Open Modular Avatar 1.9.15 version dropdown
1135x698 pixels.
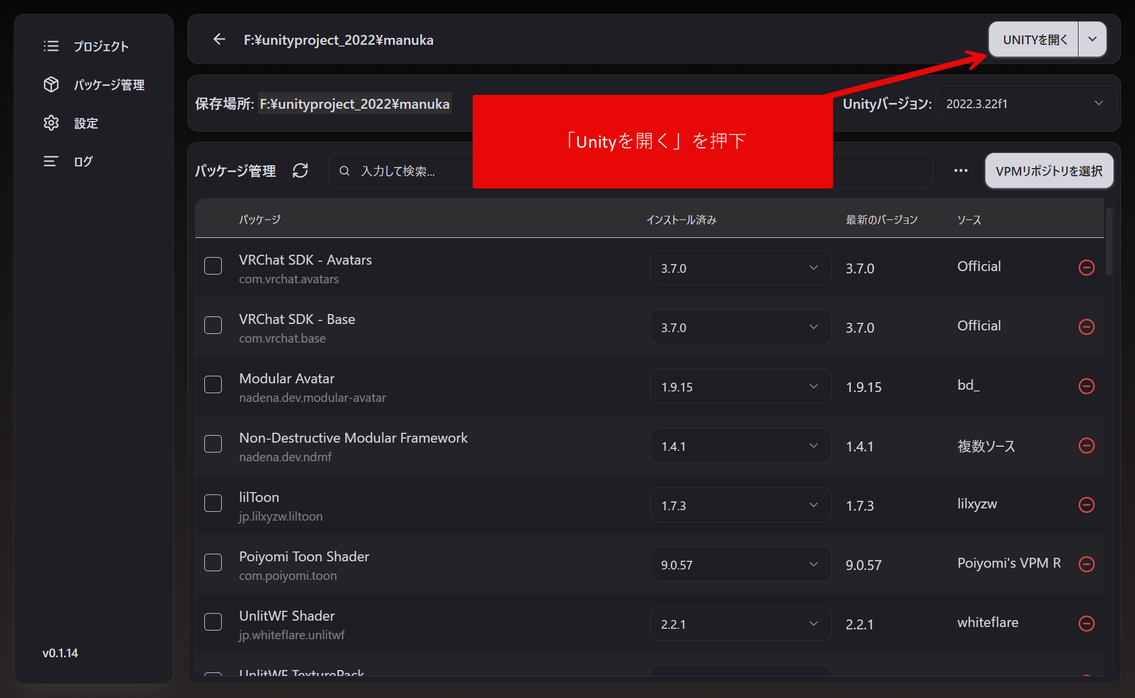[740, 386]
